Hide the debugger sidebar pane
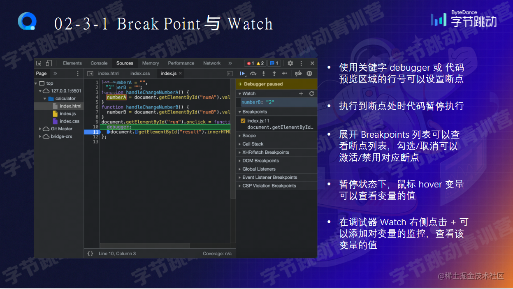Image resolution: width=513 pixels, height=289 pixels. [x=230, y=74]
